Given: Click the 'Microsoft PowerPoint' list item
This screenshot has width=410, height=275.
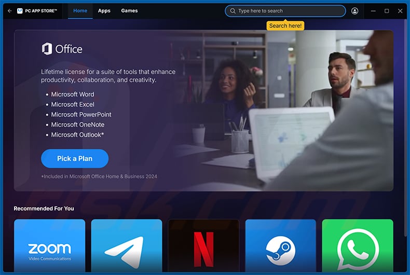Looking at the screenshot, I should coord(81,115).
